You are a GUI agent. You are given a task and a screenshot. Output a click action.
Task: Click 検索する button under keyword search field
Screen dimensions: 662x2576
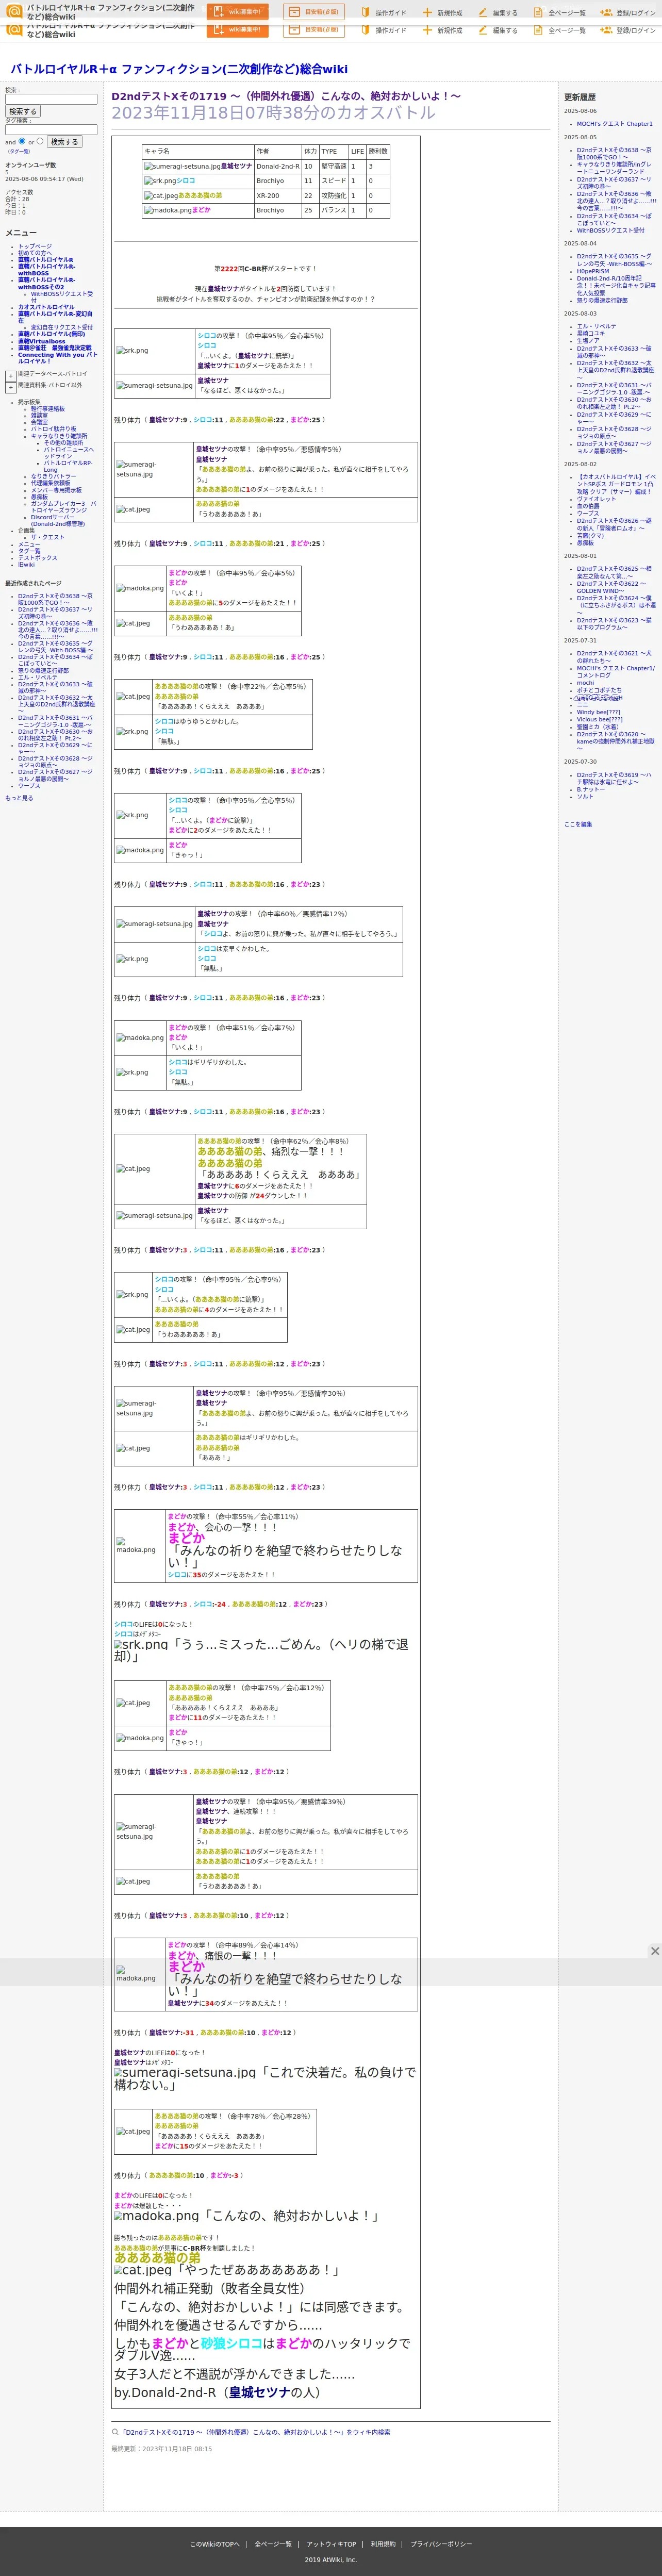point(22,112)
